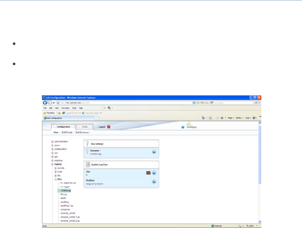Click the feeds icon in command bar

210,118
